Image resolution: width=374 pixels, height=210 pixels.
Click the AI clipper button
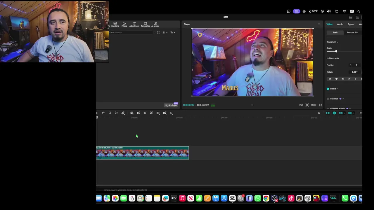171,105
